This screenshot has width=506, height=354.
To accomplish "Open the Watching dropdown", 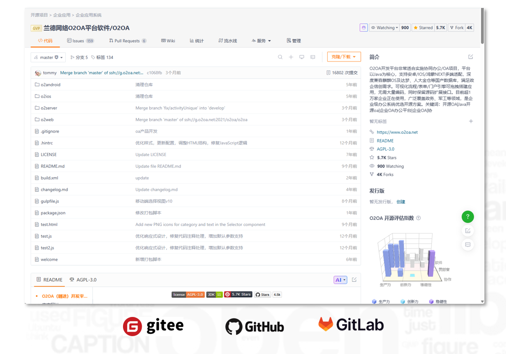I will pos(384,28).
